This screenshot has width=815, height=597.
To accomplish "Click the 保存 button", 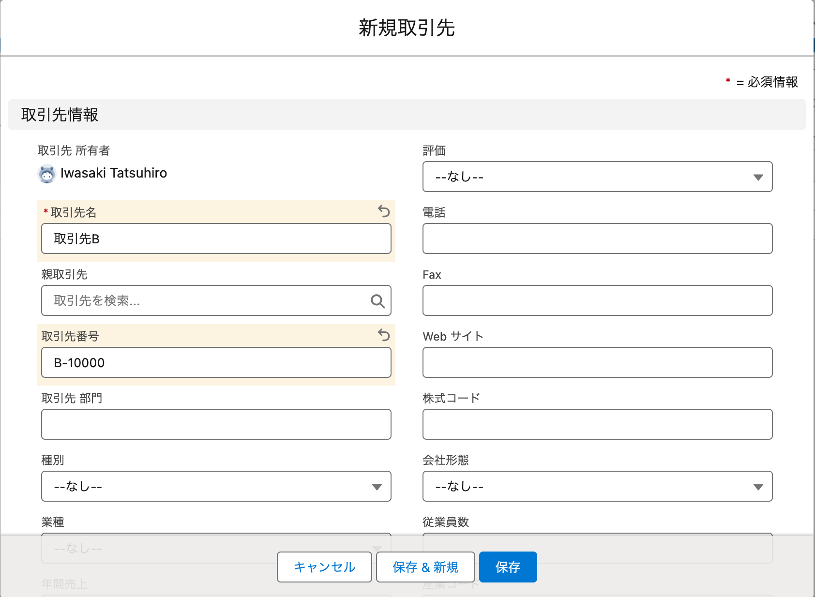I will pos(508,567).
